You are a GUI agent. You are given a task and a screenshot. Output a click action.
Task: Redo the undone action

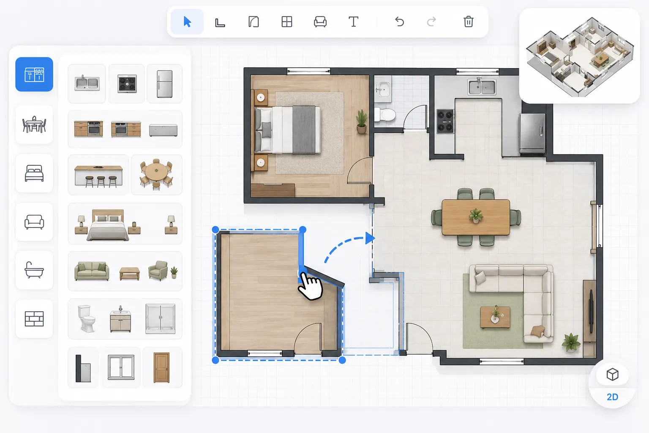point(431,22)
